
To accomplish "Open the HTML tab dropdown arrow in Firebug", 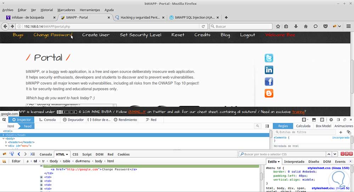I will [67, 155].
